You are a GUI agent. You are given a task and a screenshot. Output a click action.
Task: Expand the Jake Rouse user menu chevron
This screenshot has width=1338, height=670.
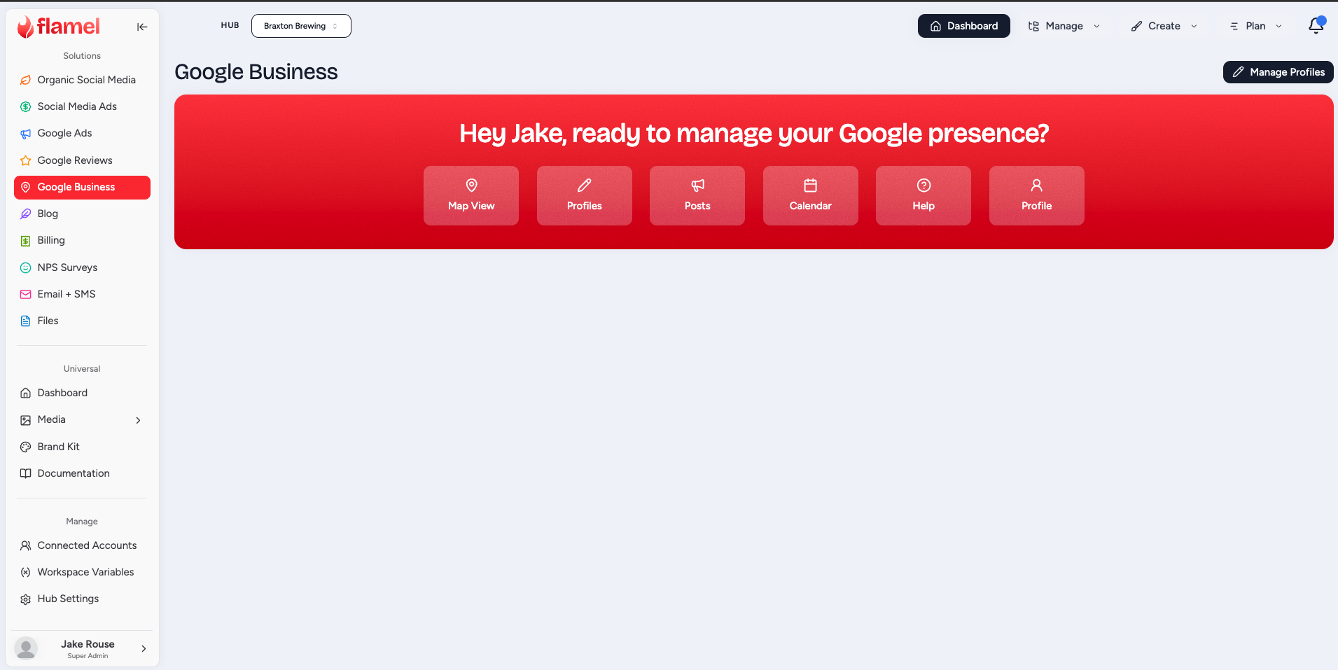[144, 648]
